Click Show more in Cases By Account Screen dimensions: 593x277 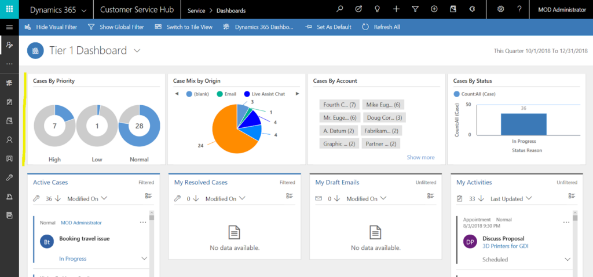click(420, 157)
